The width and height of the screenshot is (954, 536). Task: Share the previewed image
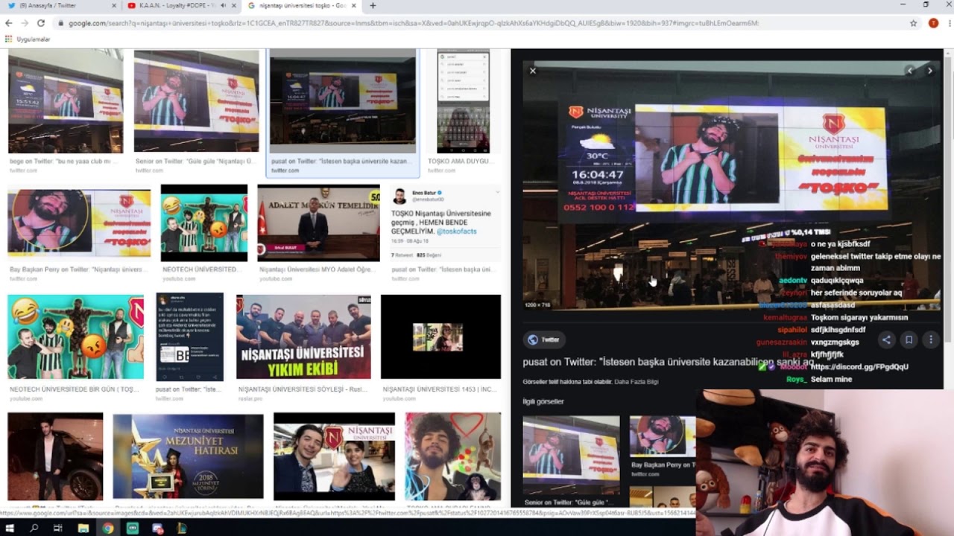[886, 339]
